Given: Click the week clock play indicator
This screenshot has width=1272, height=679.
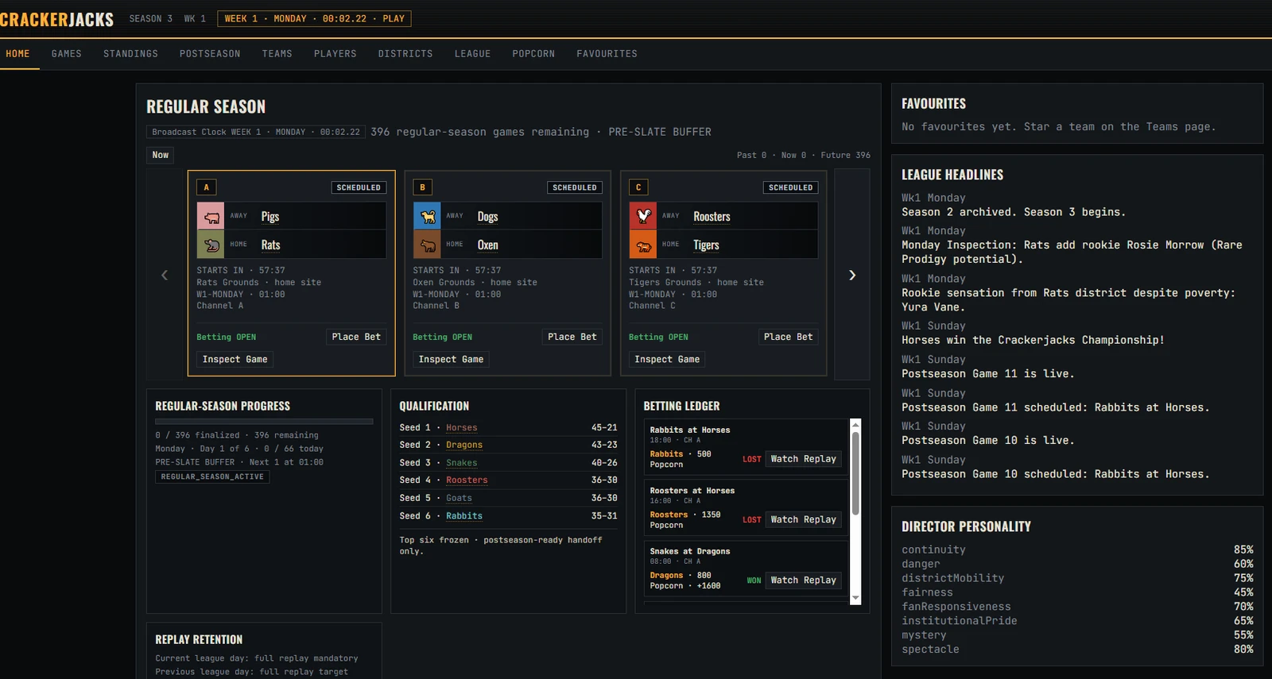Looking at the screenshot, I should 315,19.
